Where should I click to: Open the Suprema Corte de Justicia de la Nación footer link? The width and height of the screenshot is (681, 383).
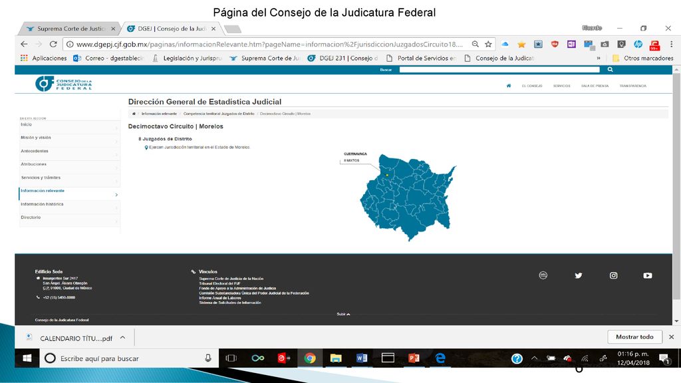pos(231,279)
